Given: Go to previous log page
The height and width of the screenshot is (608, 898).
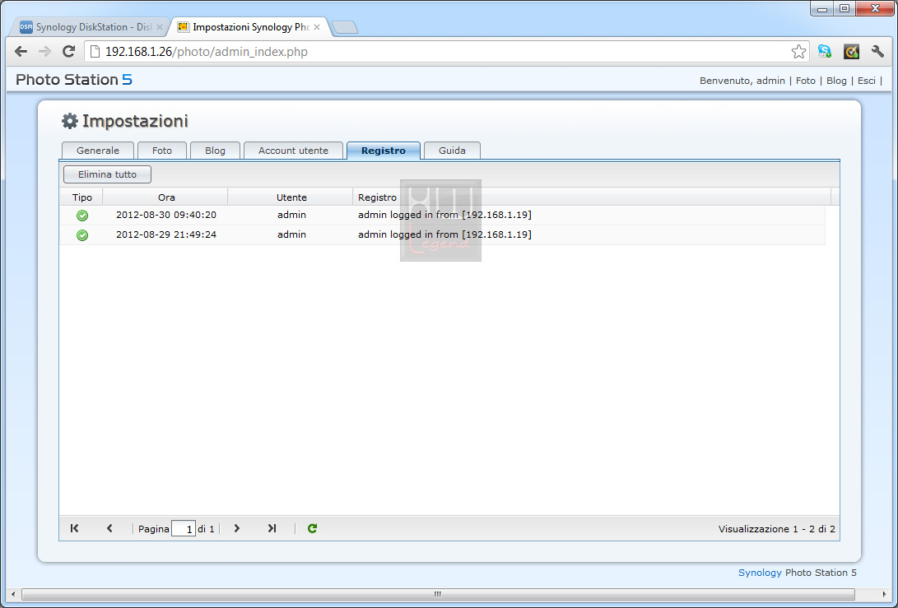Looking at the screenshot, I should click(x=109, y=528).
